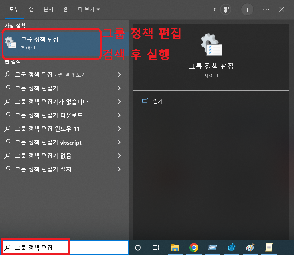Open the three-dot options menu
Image resolution: width=294 pixels, height=255 pixels.
266,9
